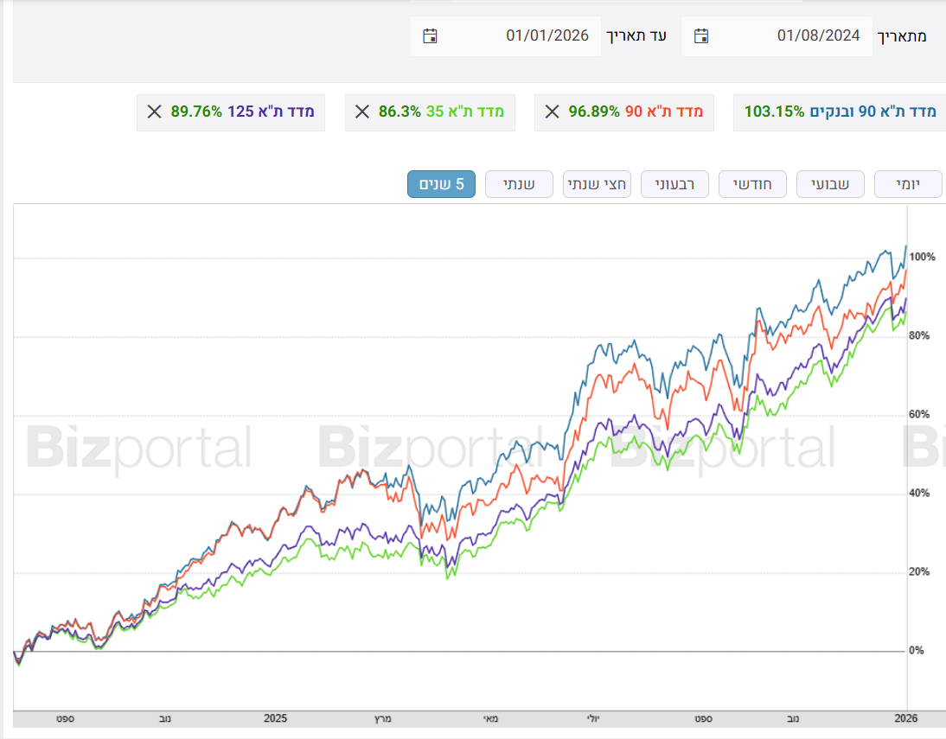The height and width of the screenshot is (739, 946).
Task: Choose the שנתי (yearly) range button
Action: point(519,184)
